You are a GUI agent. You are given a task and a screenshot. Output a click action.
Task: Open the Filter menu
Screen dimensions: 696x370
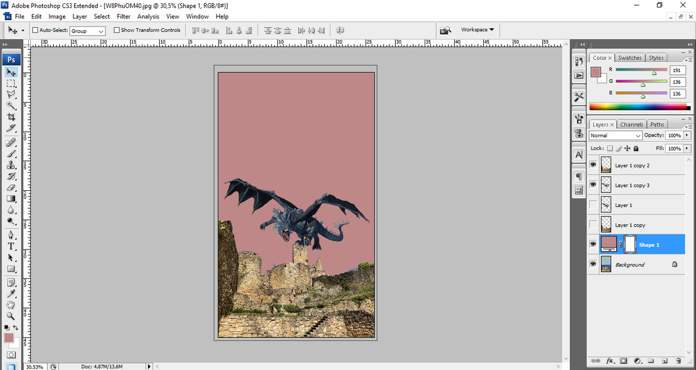tap(123, 17)
